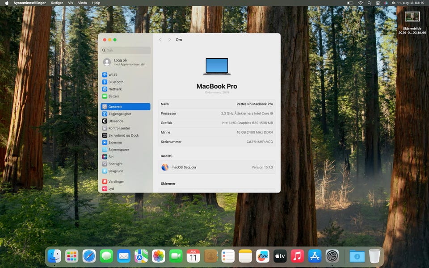
Task: Open Launchpad from the Dock
Action: pos(71,256)
